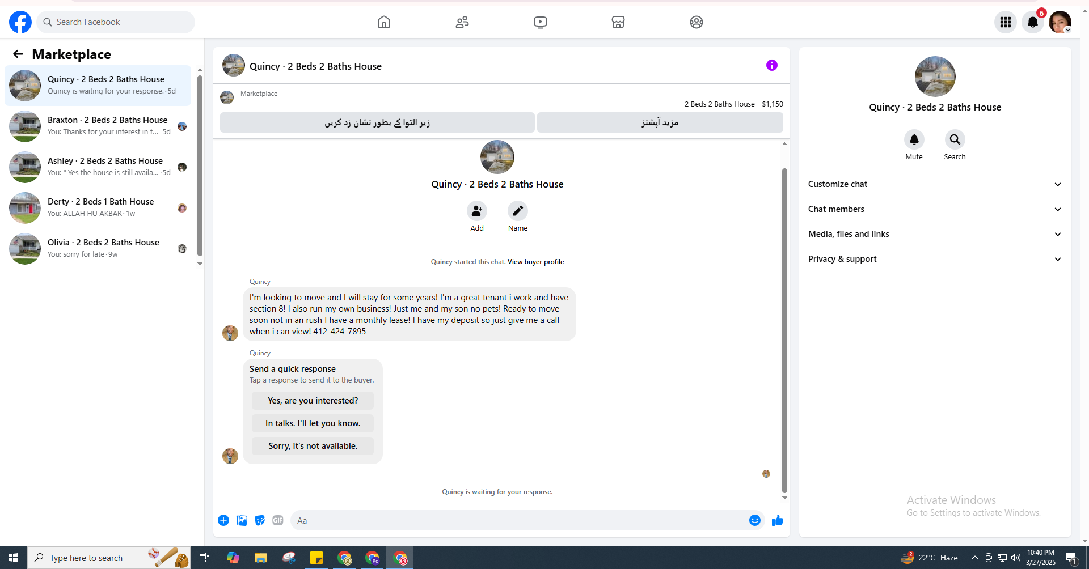
Task: Open the Windows action center
Action: pos(1072,558)
